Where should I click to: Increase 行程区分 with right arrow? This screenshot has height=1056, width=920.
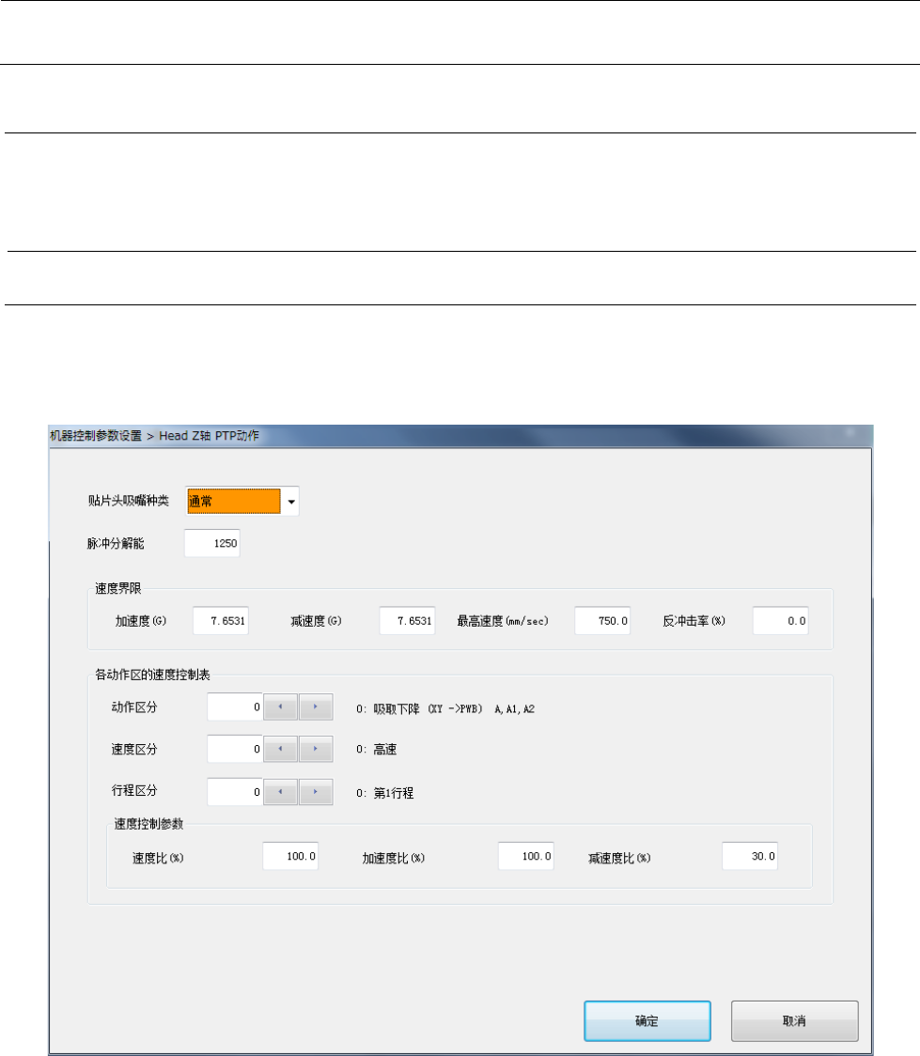click(316, 792)
